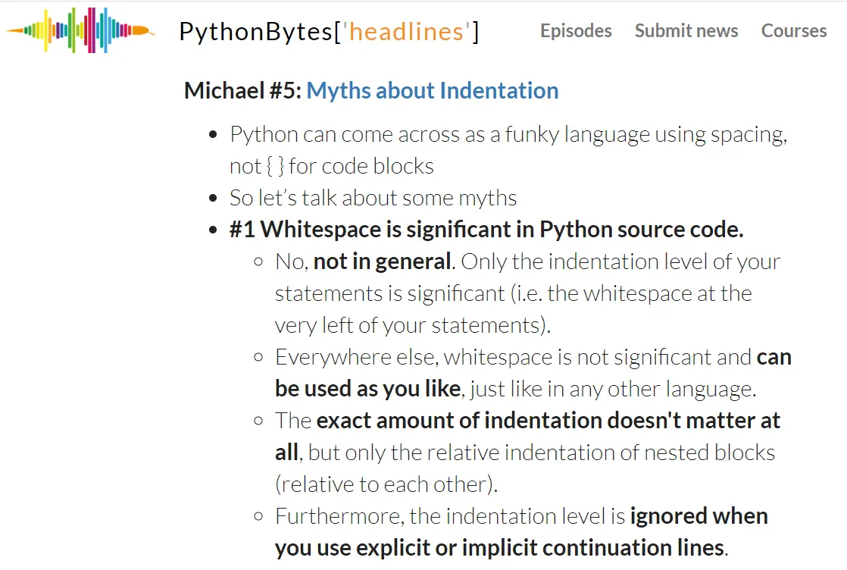Go to the Submit news page
The image size is (847, 570).
(x=686, y=31)
